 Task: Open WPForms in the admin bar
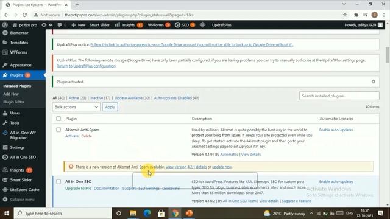pyautogui.click(x=159, y=25)
